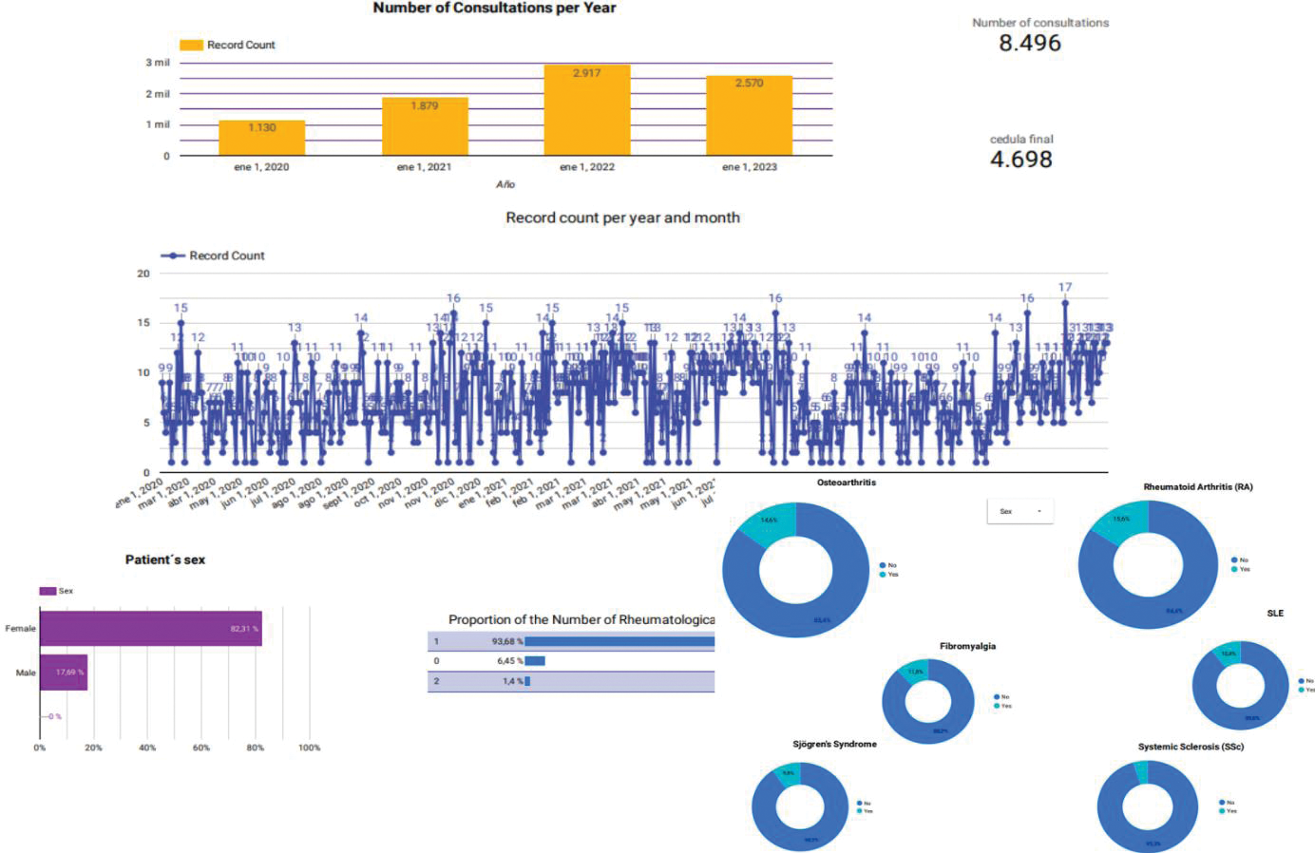
Task: Click the Number of consultations scorecard 8.496
Action: pyautogui.click(x=1030, y=43)
